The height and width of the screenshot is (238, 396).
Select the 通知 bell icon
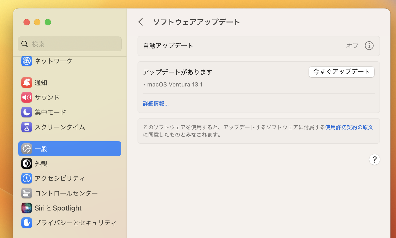(26, 83)
